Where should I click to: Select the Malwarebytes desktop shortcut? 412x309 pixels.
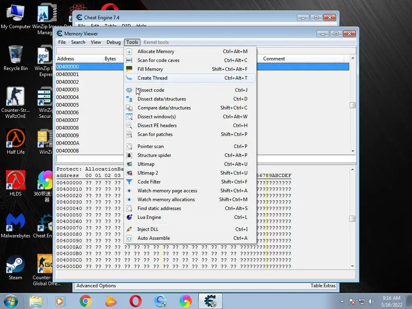pyautogui.click(x=16, y=225)
